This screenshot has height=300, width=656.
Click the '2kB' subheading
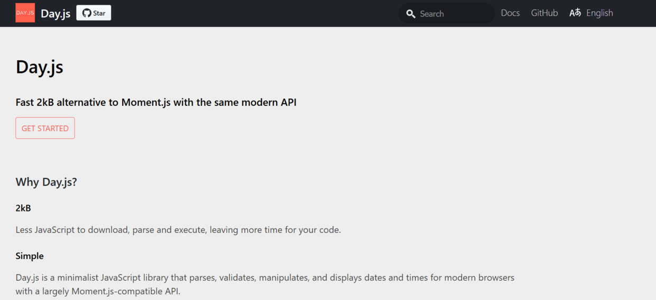coord(23,208)
